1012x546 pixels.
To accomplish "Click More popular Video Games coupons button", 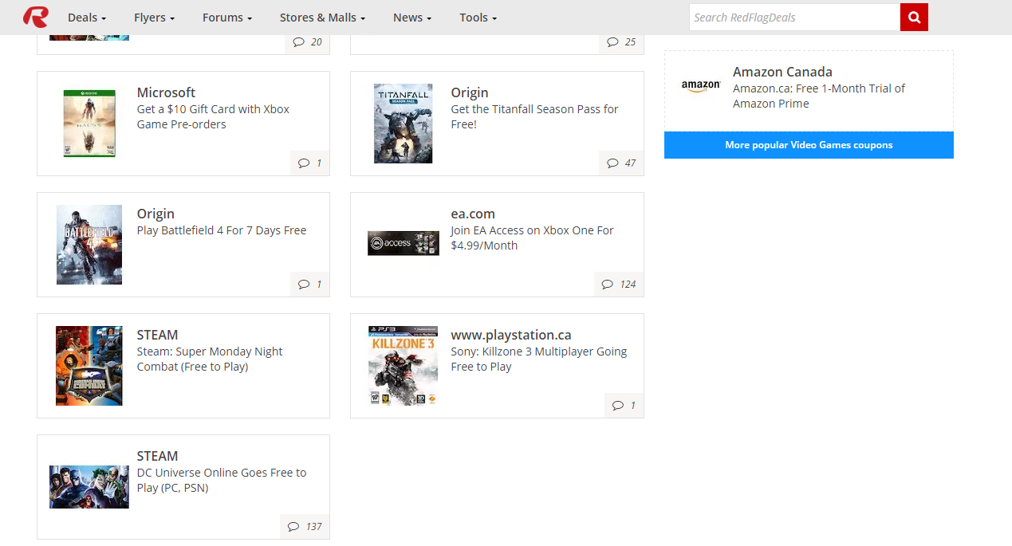I will 809,145.
